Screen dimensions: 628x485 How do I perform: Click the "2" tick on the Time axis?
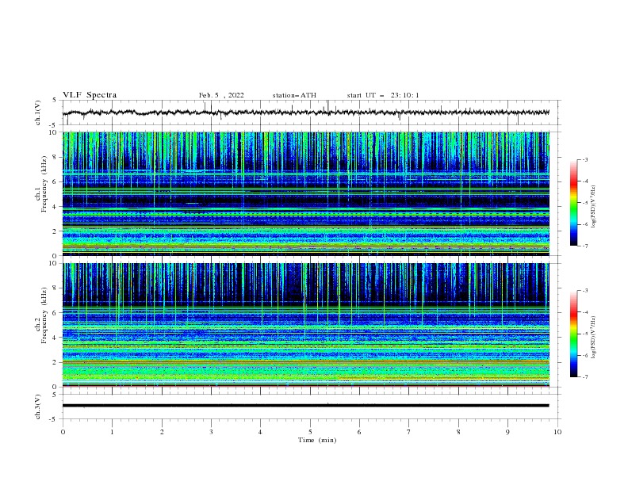(x=162, y=432)
